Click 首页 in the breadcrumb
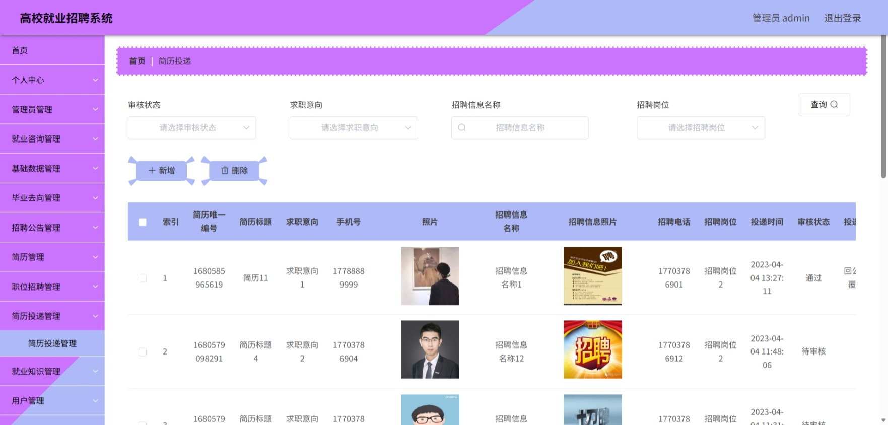 point(137,61)
